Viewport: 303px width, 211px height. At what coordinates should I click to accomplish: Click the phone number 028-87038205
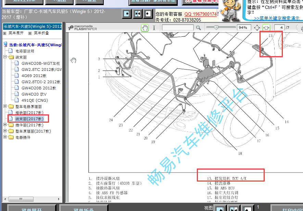click(187, 20)
